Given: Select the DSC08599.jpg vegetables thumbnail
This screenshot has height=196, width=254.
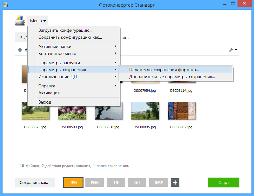Looking at the screenshot, I should pos(72,113).
